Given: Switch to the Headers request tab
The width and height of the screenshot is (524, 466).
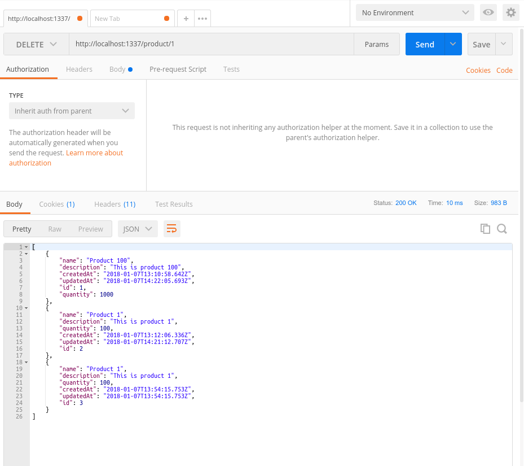Looking at the screenshot, I should point(79,69).
